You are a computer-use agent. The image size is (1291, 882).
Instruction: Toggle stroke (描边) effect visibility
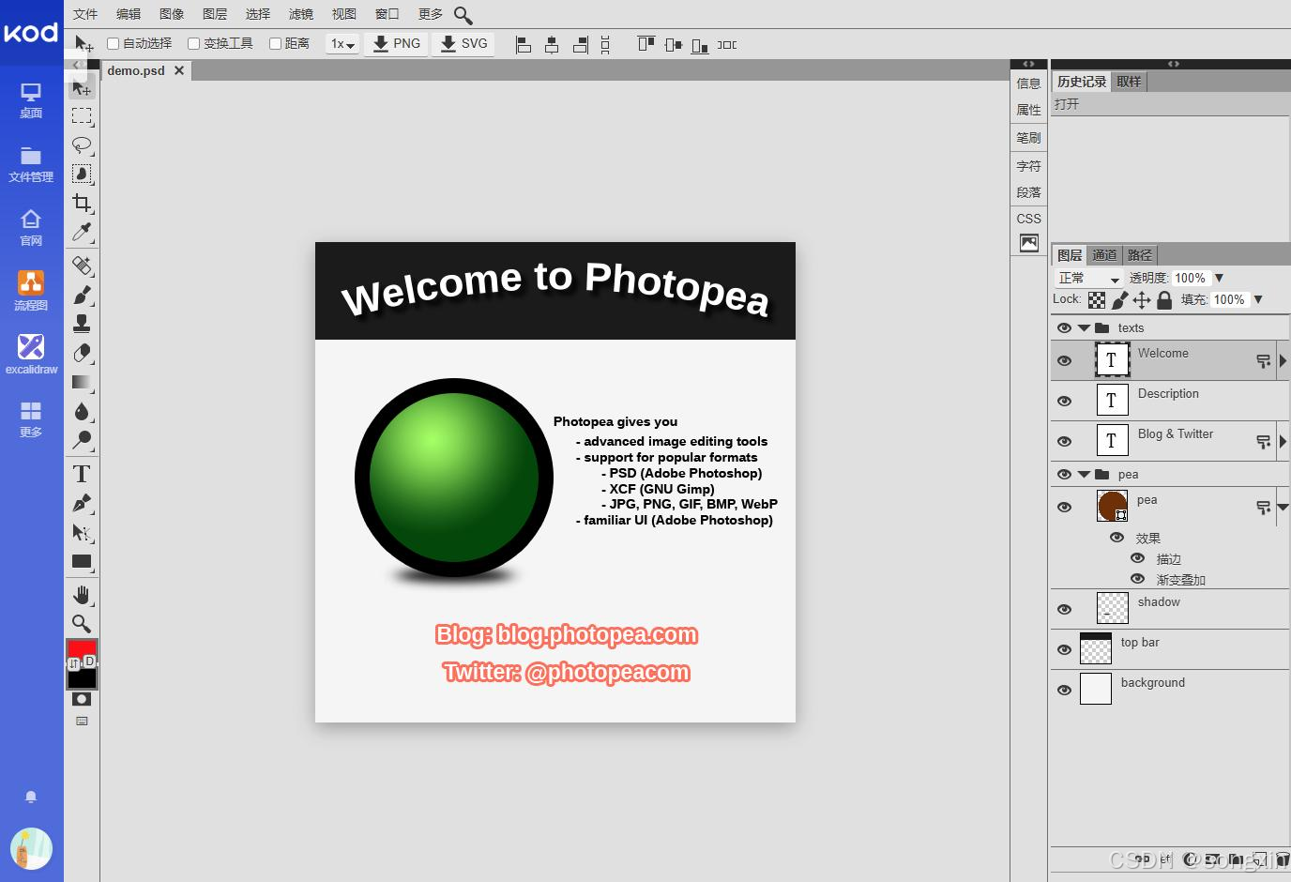(x=1137, y=558)
